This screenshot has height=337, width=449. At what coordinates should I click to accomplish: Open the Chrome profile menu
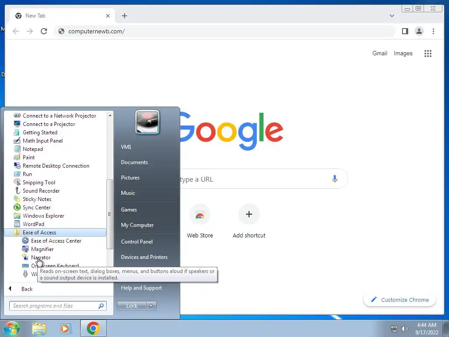(x=419, y=31)
